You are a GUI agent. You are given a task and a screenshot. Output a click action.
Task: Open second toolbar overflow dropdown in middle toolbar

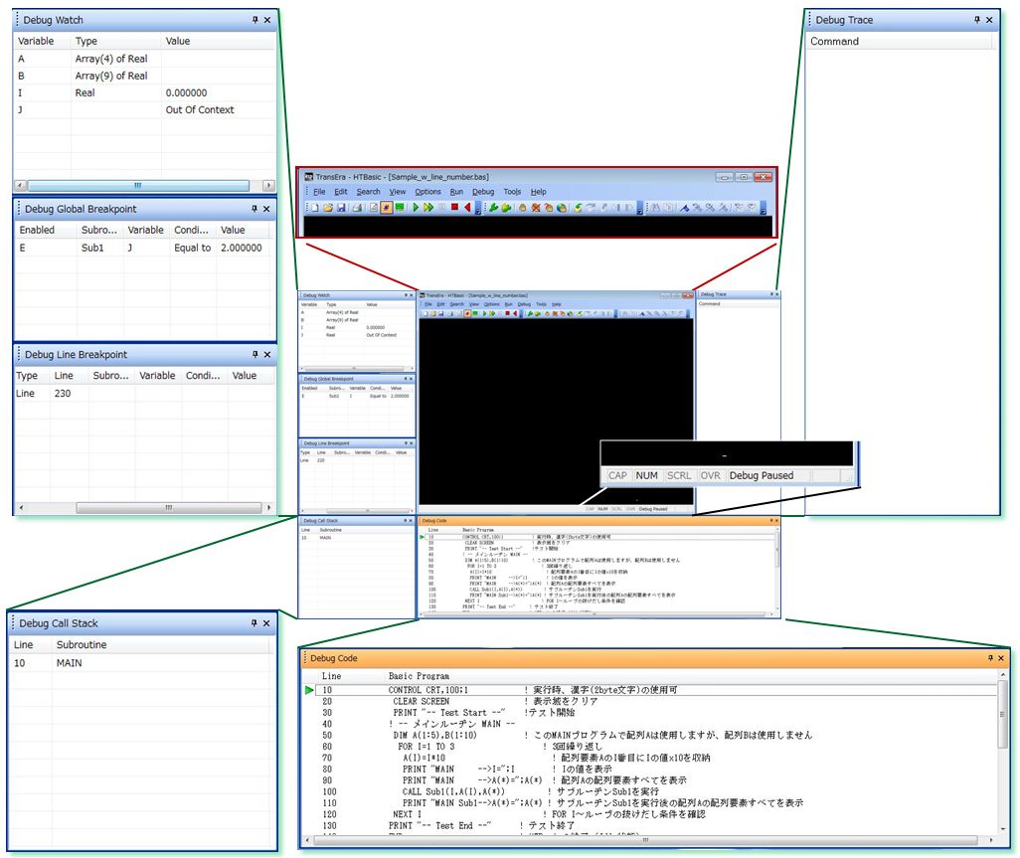click(x=640, y=208)
